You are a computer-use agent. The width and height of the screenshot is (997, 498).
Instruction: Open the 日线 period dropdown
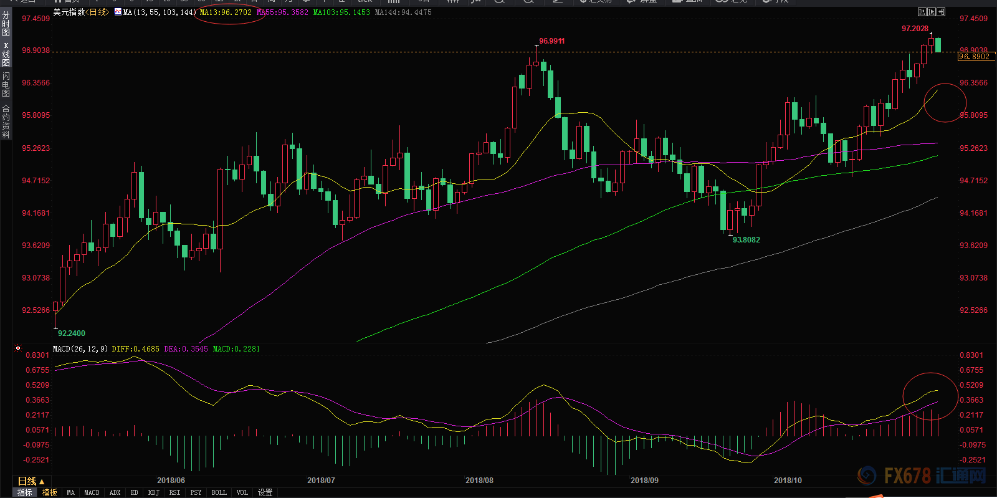(31, 481)
